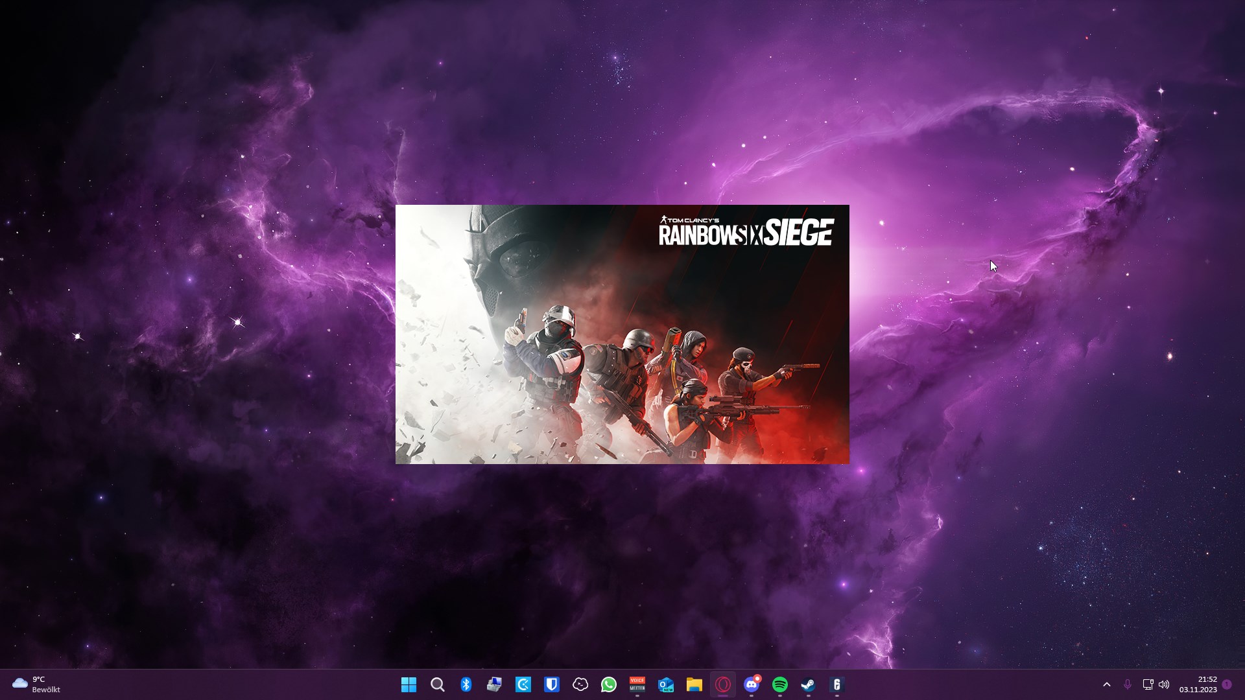The height and width of the screenshot is (700, 1245).
Task: Switch to Opera GX browser
Action: (723, 684)
